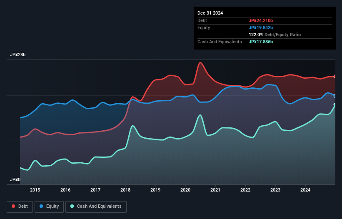342x219 pixels.
Task: Click the JP¥19.842b equity value
Action: tap(261, 27)
